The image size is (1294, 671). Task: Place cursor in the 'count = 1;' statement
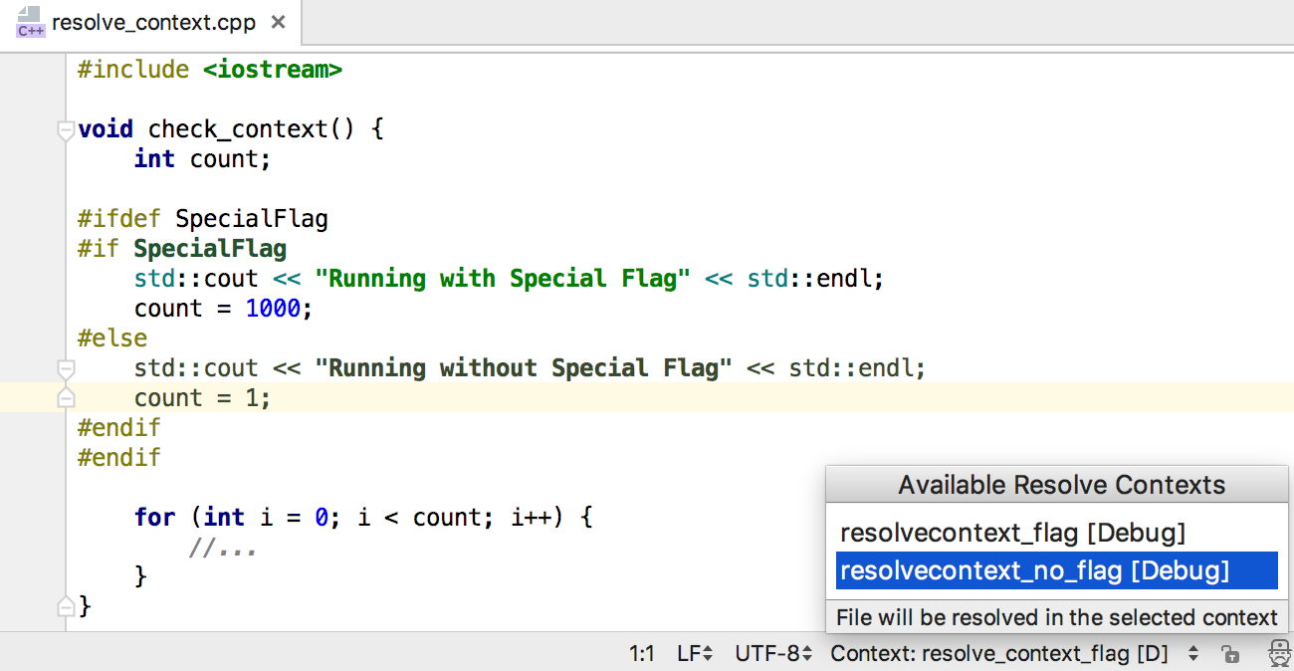pyautogui.click(x=203, y=398)
